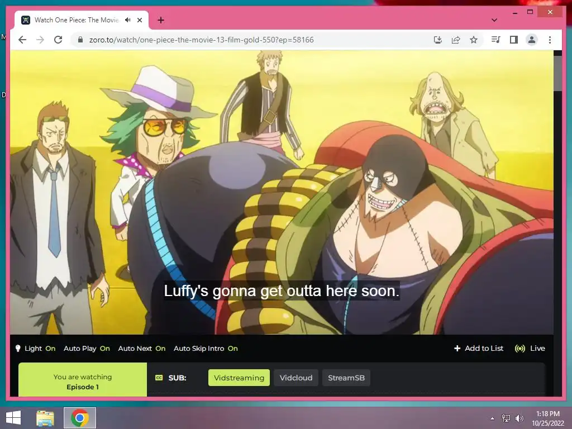Open media controls icon
The height and width of the screenshot is (429, 572).
(x=496, y=40)
